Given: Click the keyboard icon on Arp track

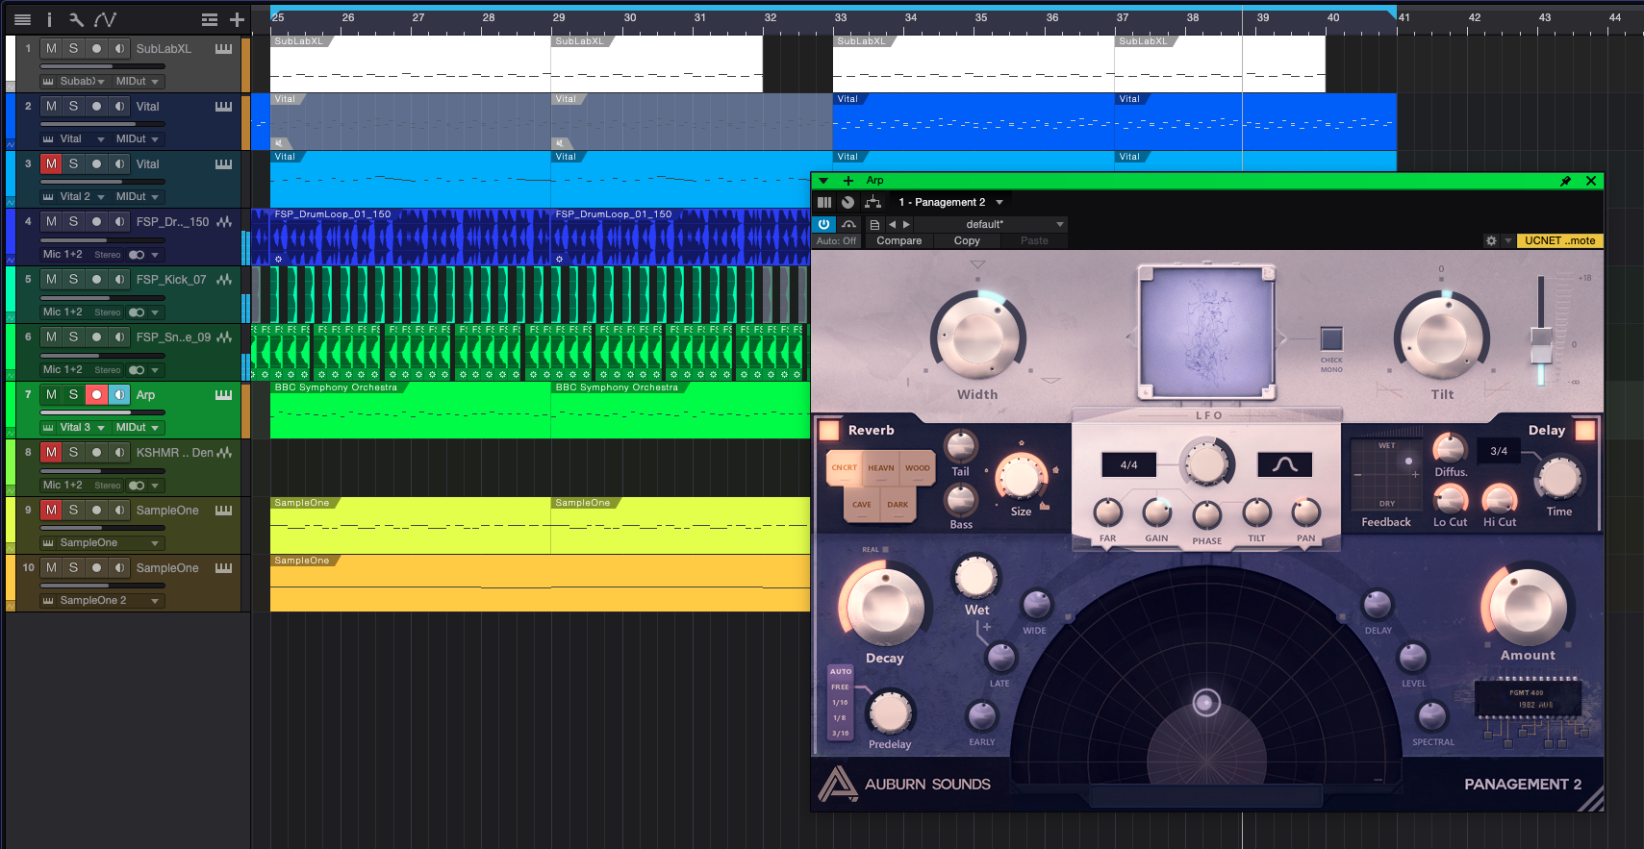Looking at the screenshot, I should (x=223, y=395).
